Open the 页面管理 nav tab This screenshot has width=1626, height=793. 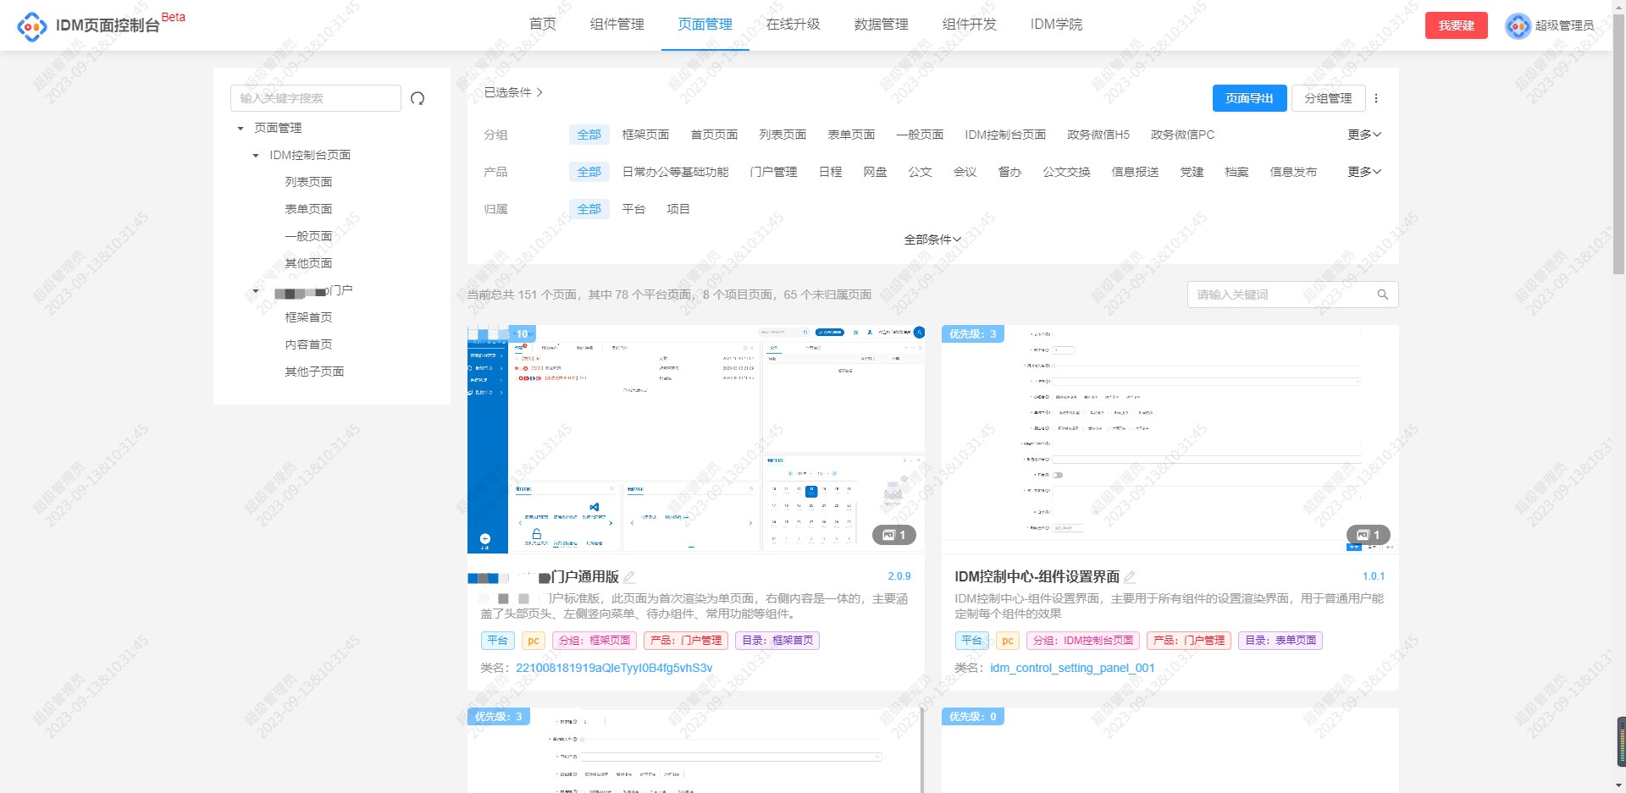click(x=705, y=25)
